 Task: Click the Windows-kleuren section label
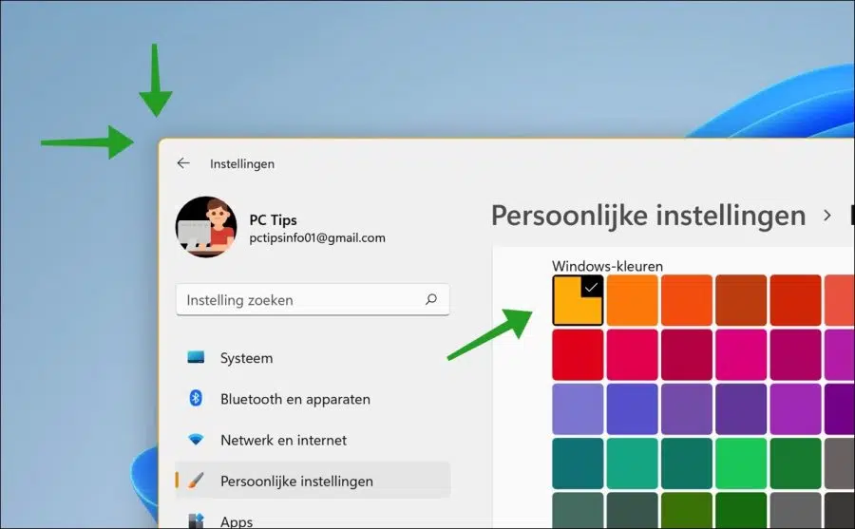[607, 266]
